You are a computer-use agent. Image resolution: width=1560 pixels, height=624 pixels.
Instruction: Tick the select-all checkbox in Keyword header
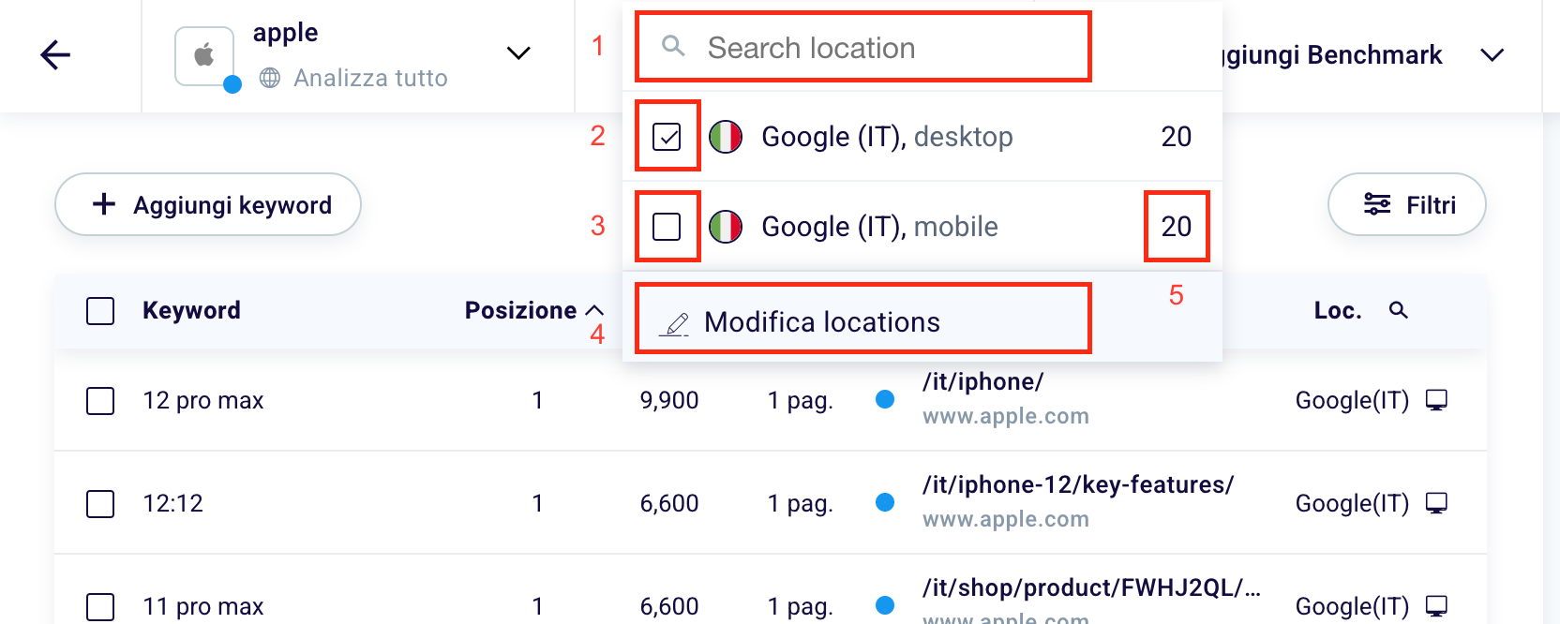tap(100, 311)
